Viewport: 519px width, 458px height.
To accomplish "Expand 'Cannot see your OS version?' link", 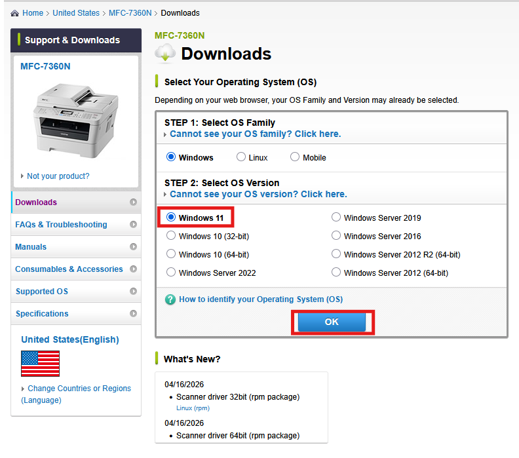I will tap(258, 194).
